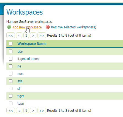This screenshot has height=117, width=123.
Task: Open the cite workspace
Action: (20, 51)
